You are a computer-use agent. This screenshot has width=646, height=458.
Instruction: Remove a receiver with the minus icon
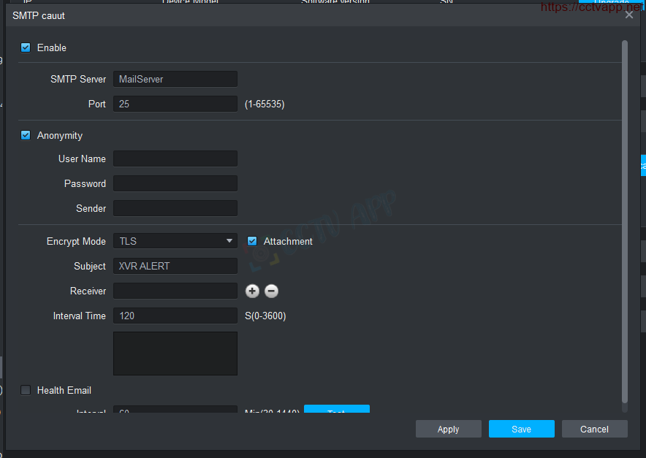(271, 291)
